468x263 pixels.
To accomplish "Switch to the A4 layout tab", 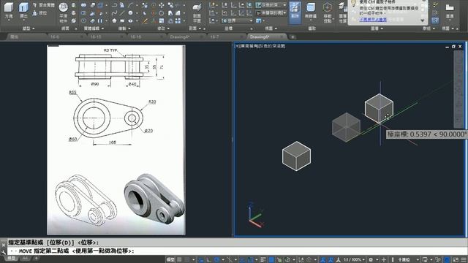I will pyautogui.click(x=25, y=258).
